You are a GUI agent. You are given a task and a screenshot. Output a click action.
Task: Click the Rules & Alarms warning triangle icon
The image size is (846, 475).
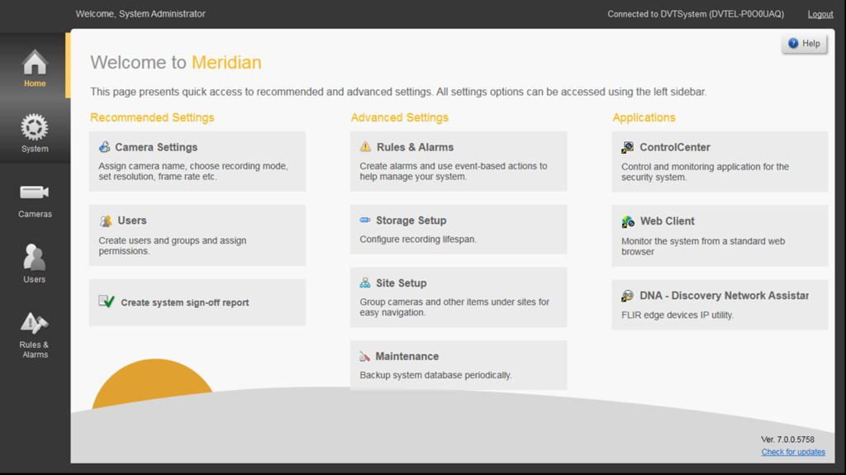365,147
